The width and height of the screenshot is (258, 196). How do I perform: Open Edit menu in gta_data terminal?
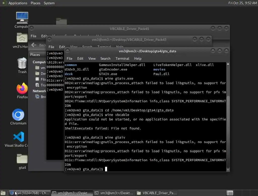[80, 58]
